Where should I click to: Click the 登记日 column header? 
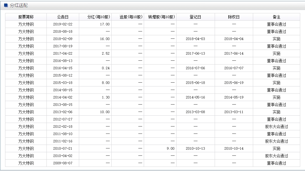pos(195,17)
